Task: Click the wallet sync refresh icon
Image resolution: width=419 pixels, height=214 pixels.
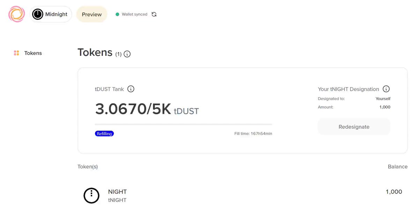Action: [x=154, y=14]
